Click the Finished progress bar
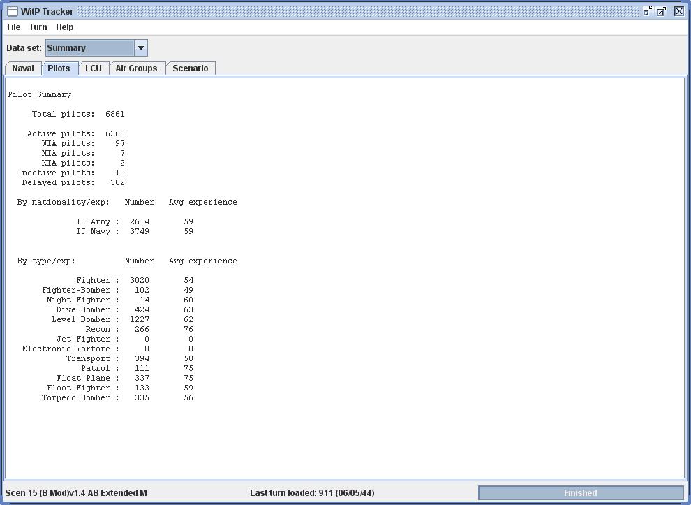This screenshot has height=505, width=691. pyautogui.click(x=581, y=492)
